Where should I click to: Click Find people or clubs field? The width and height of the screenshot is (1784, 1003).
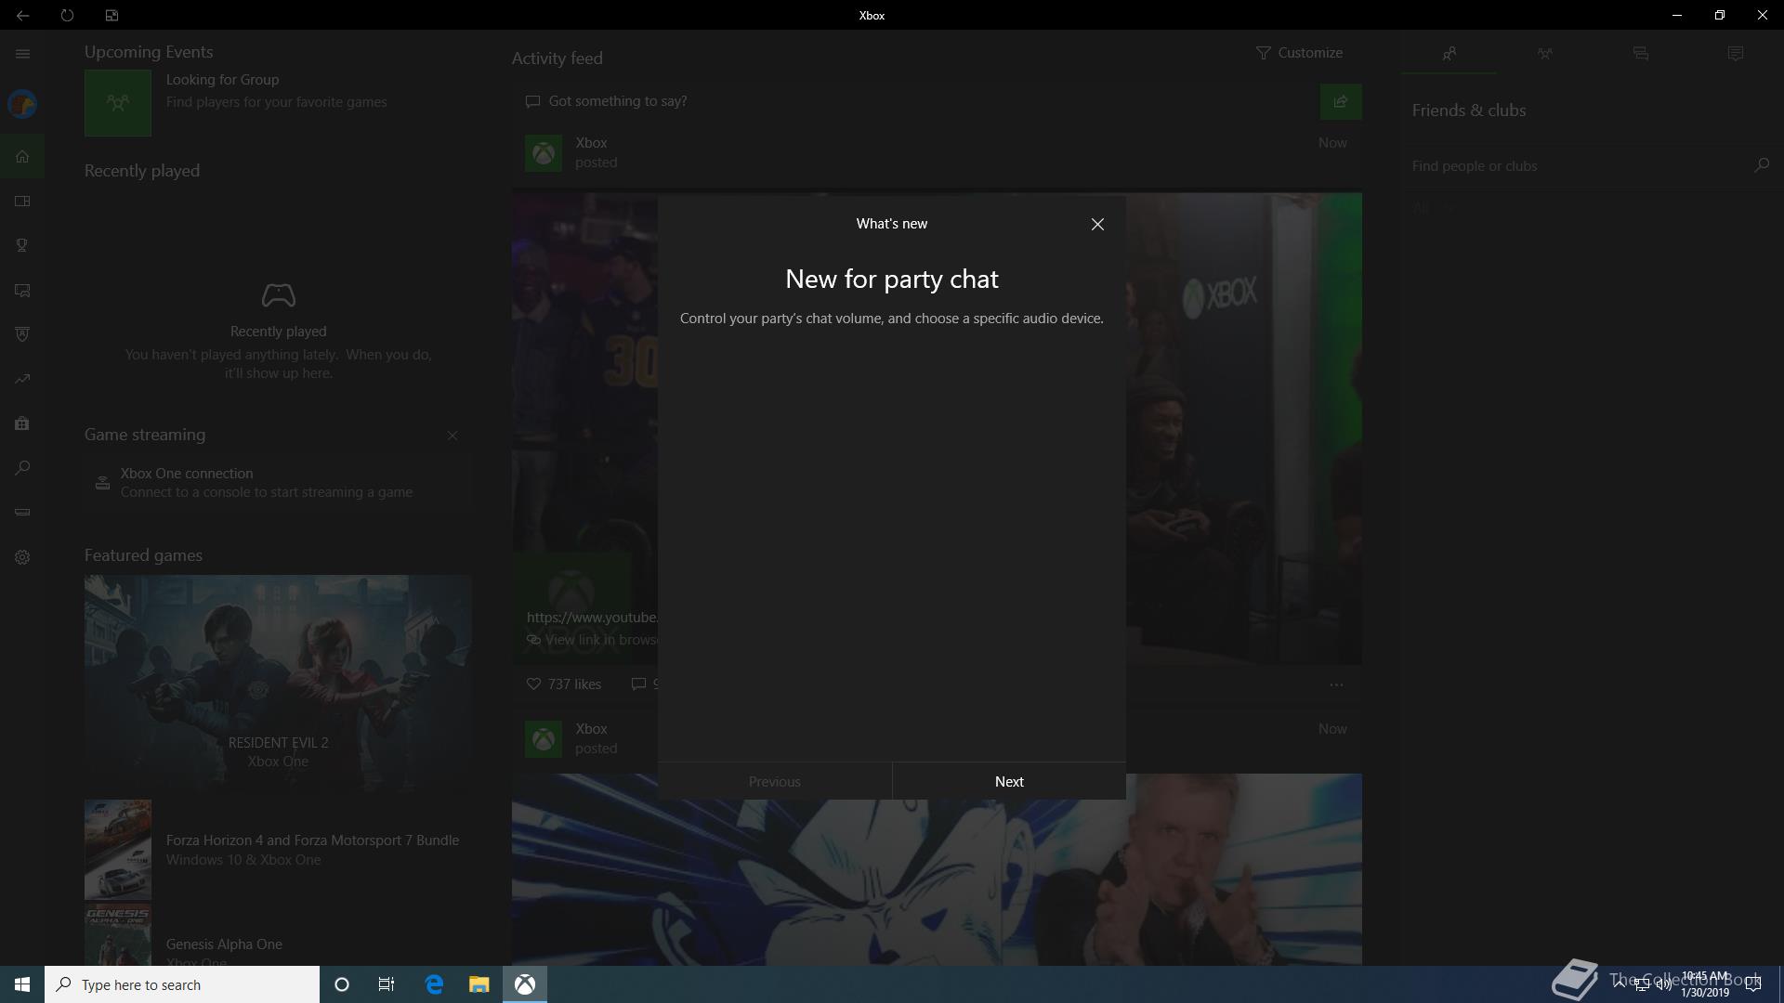click(x=1577, y=165)
